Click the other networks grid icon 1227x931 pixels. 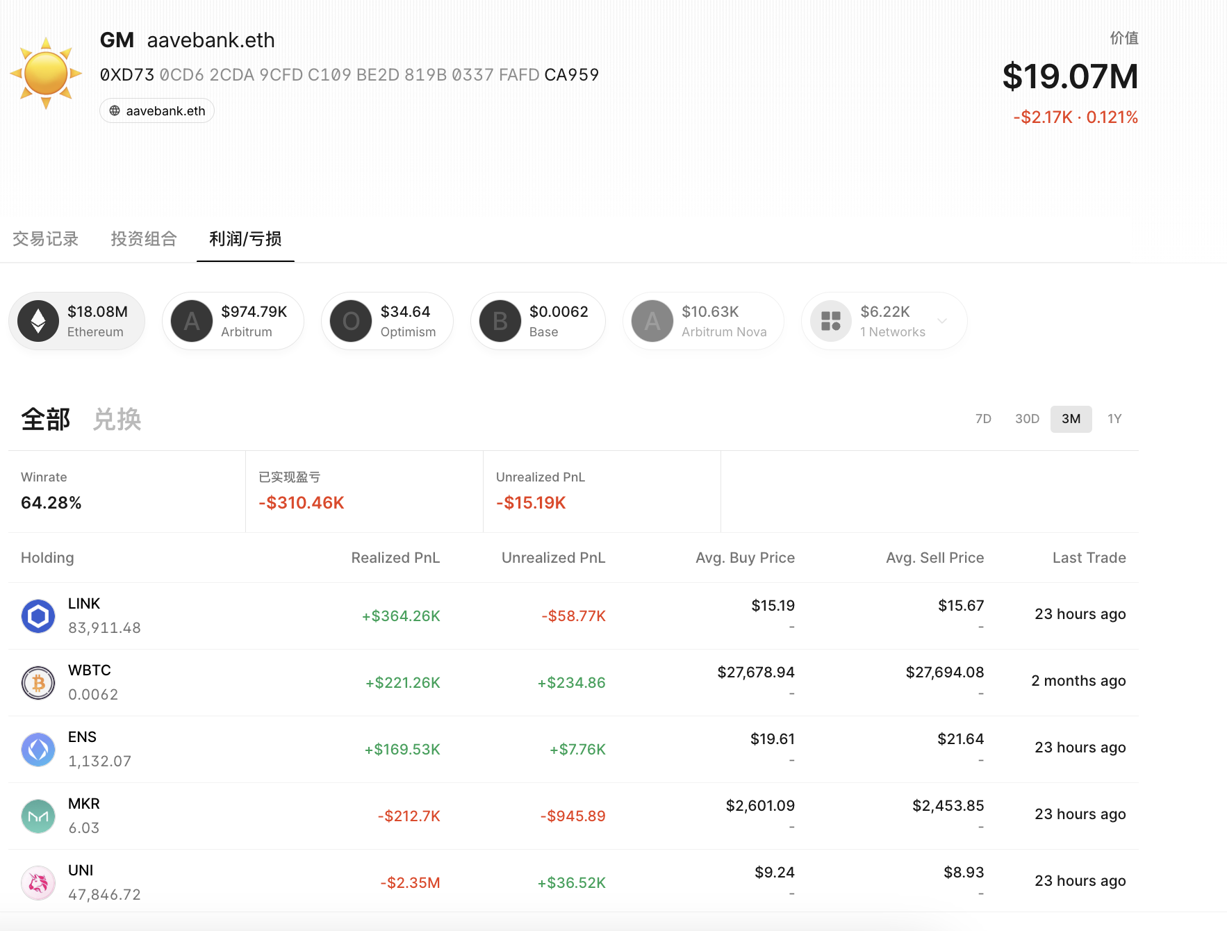coord(831,321)
